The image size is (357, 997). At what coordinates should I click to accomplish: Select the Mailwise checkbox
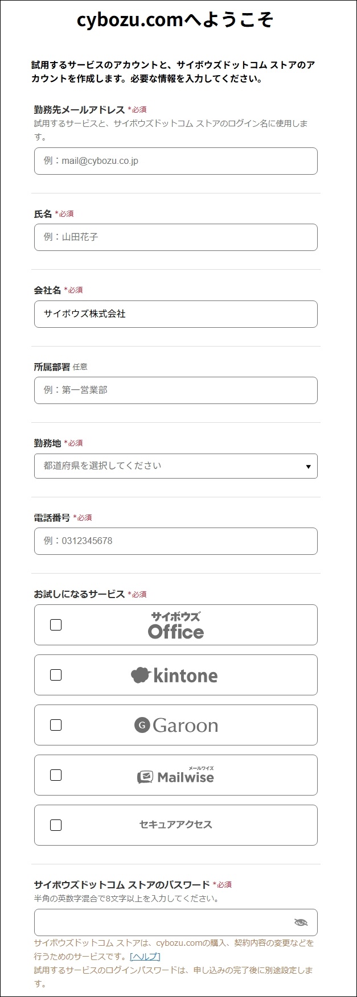tap(56, 775)
